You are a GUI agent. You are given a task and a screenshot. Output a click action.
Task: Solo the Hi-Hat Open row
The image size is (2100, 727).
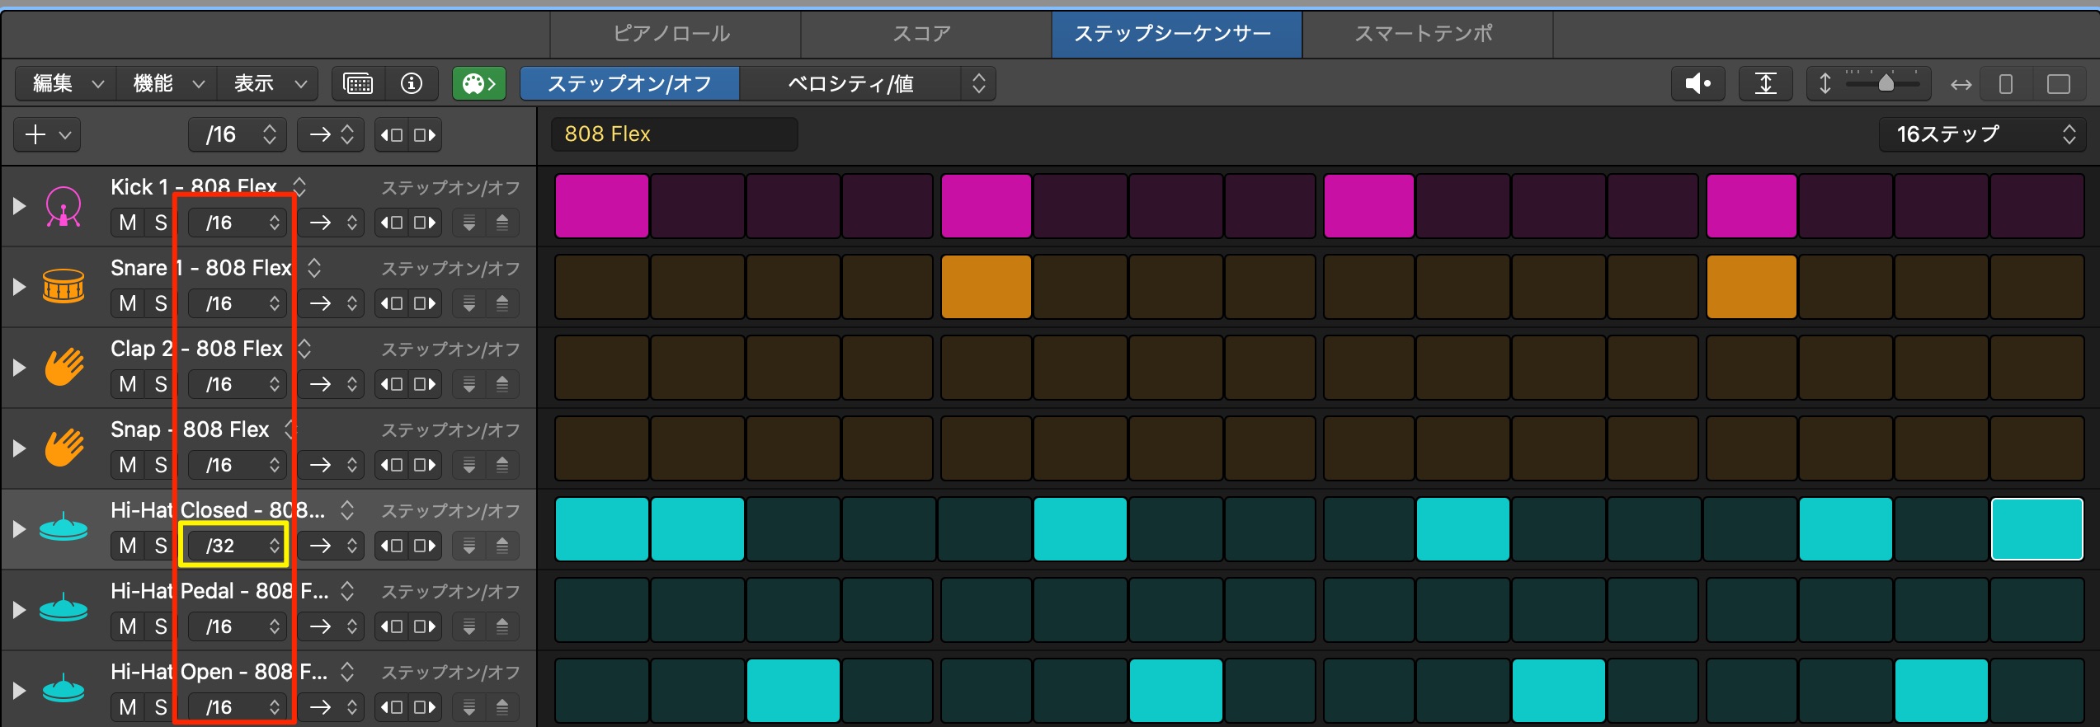point(161,707)
